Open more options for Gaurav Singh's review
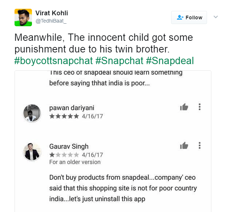The width and height of the screenshot is (231, 212). click(199, 146)
